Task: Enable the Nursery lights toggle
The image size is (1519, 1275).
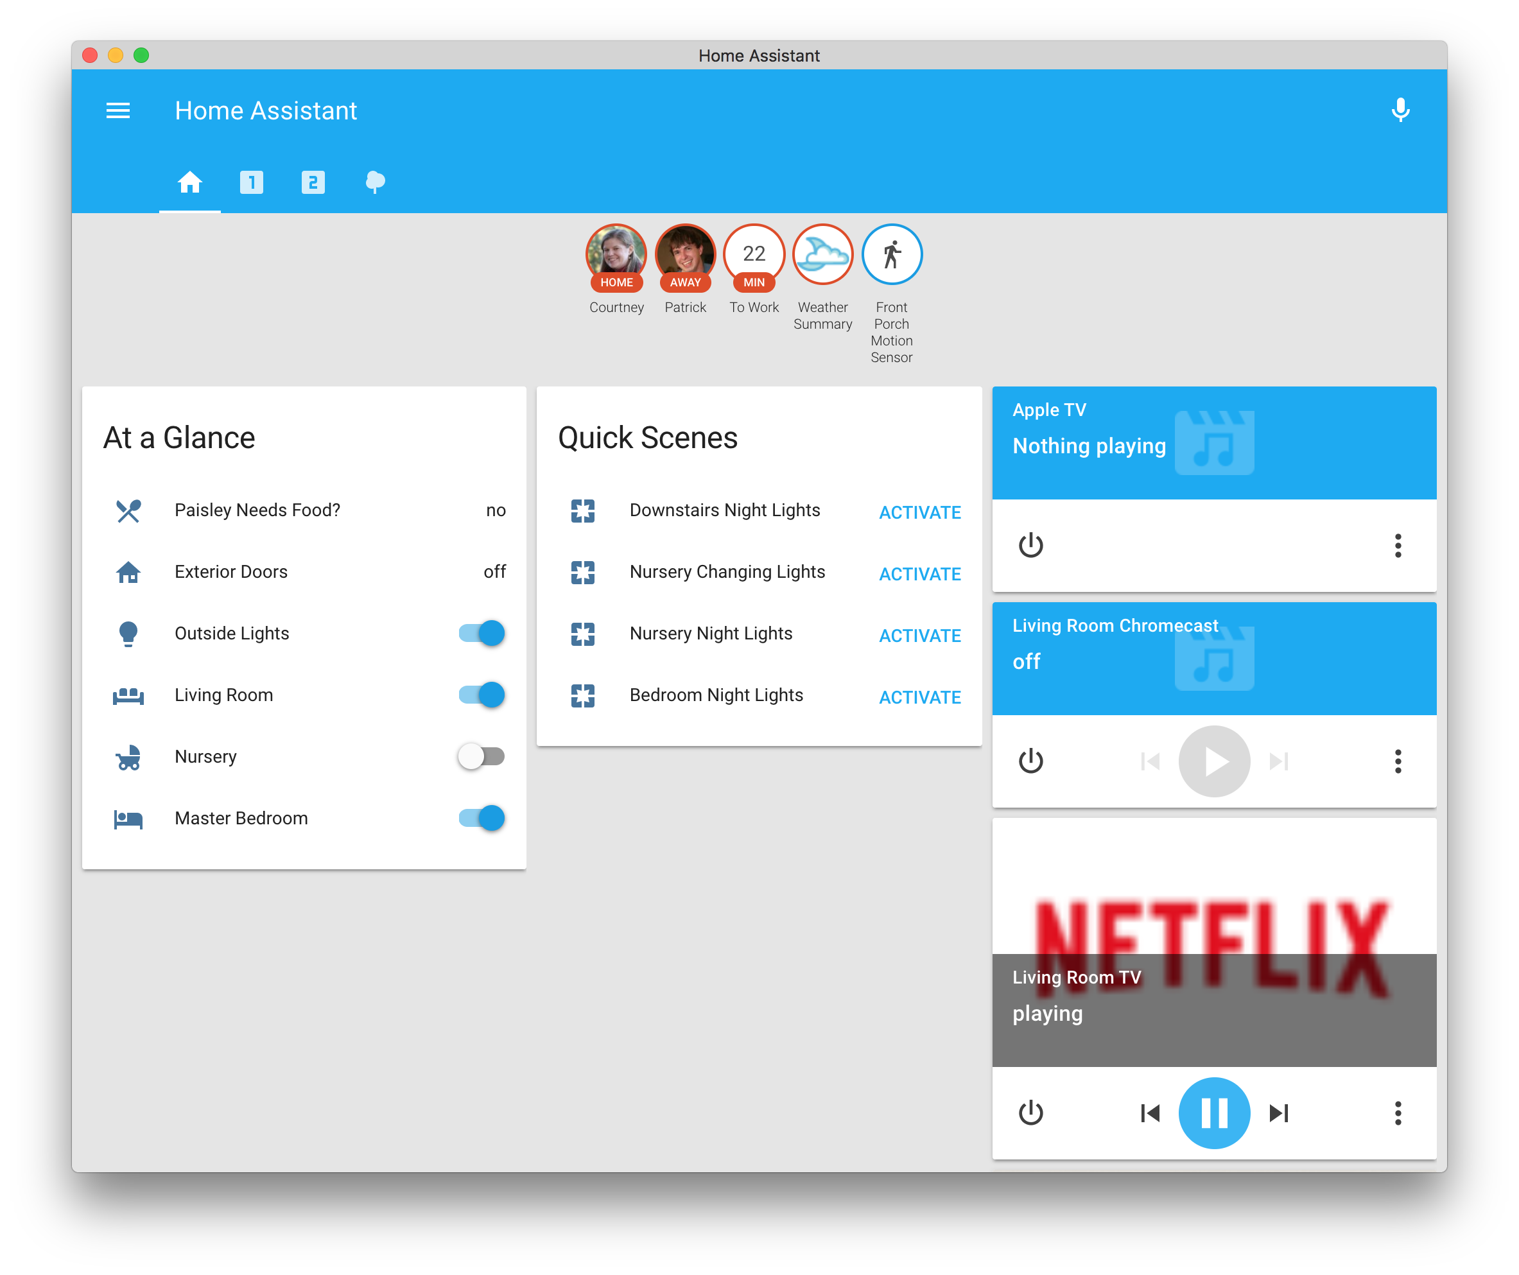Action: 482,756
